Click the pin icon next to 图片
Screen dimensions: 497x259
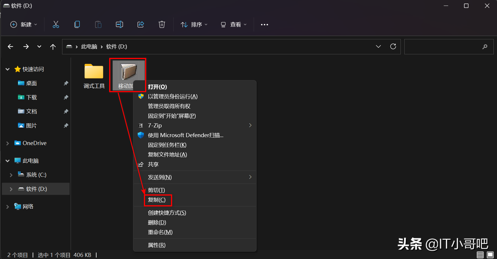pos(66,125)
